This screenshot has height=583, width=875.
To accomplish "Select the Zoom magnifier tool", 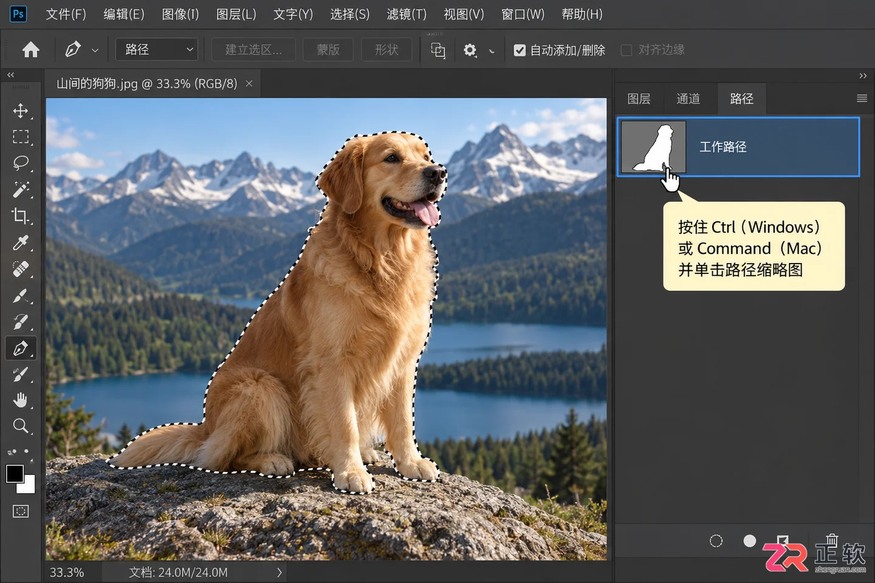I will coord(21,426).
